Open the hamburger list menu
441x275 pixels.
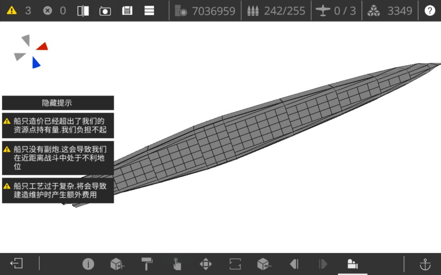pos(149,11)
